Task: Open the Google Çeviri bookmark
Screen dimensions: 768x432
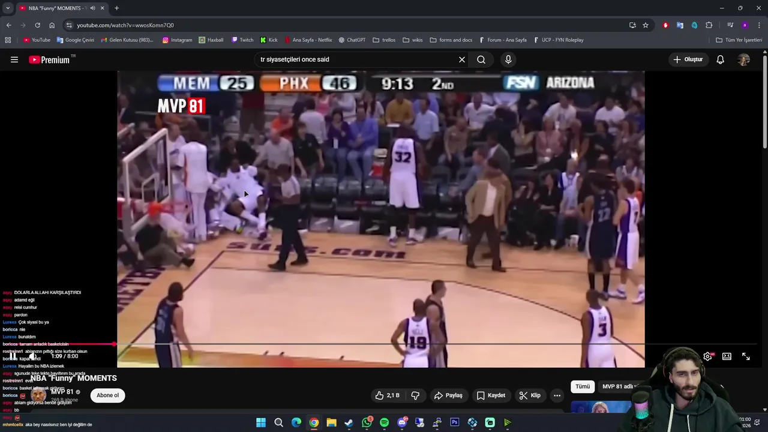Action: tap(76, 40)
